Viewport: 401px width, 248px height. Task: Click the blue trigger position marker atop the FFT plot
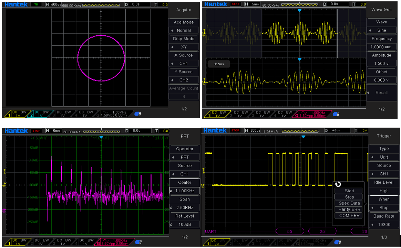pyautogui.click(x=101, y=138)
